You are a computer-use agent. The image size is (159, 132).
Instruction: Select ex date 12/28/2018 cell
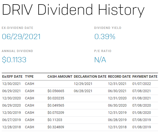[11, 127]
